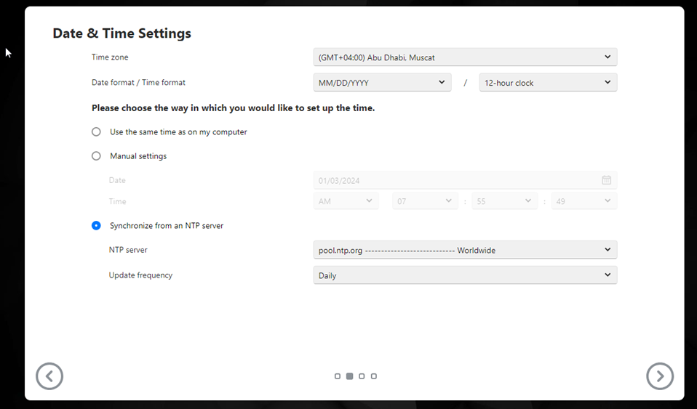697x409 pixels.
Task: Open the Update frequency Daily dropdown
Action: pos(465,275)
